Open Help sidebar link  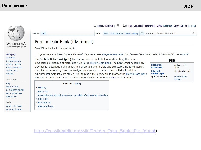(8, 83)
